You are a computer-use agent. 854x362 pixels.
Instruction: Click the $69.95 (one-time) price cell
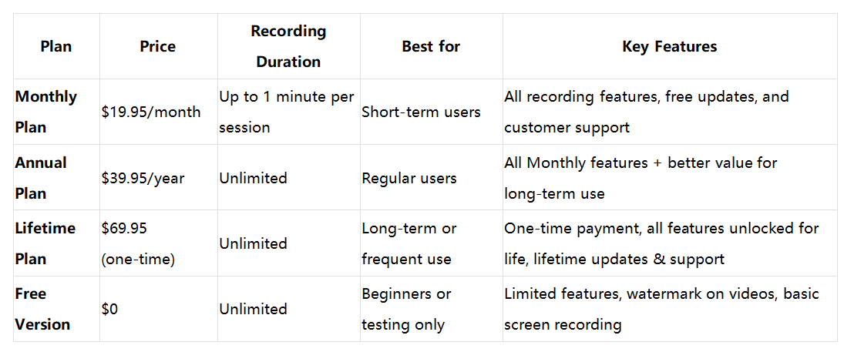(138, 243)
